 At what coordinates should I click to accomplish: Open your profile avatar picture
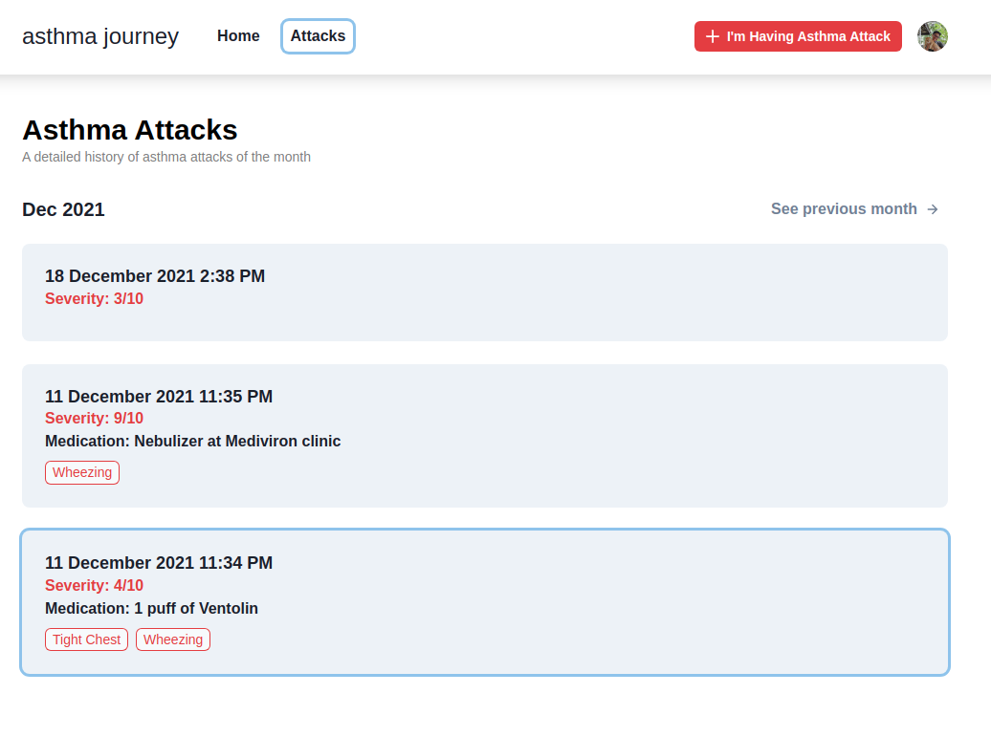[933, 35]
